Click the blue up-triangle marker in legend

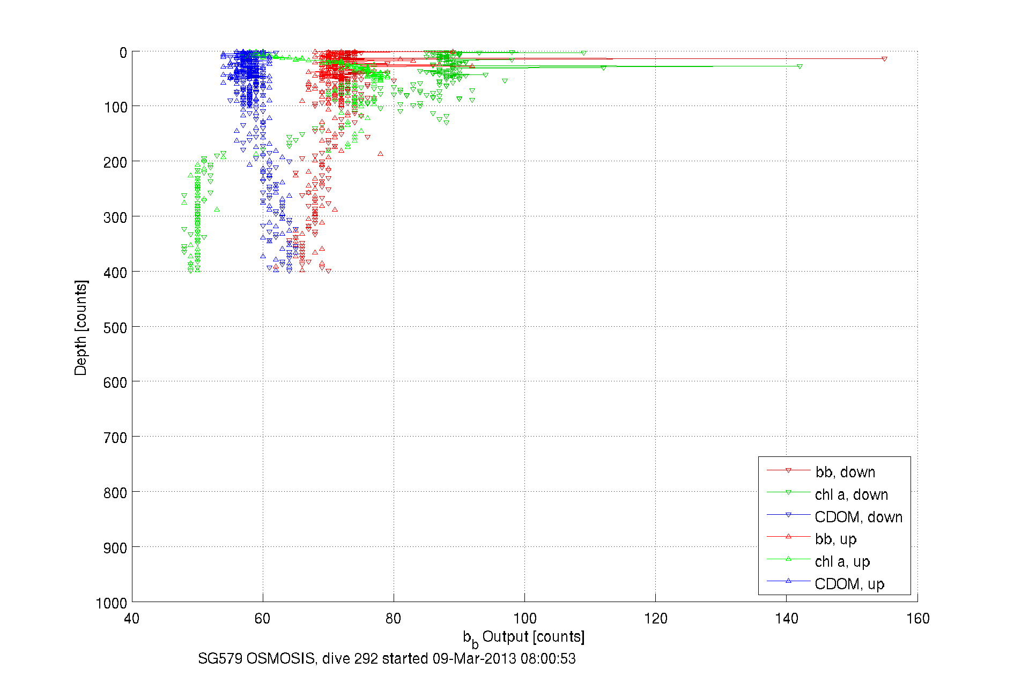click(x=788, y=581)
